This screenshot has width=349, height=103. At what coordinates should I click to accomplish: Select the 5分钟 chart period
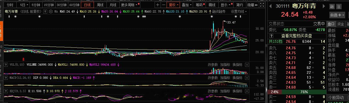click(36, 5)
